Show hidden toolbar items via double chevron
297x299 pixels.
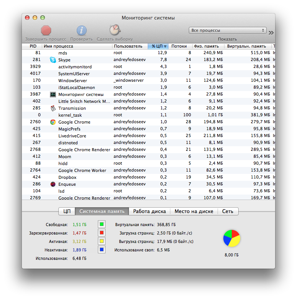point(271,33)
